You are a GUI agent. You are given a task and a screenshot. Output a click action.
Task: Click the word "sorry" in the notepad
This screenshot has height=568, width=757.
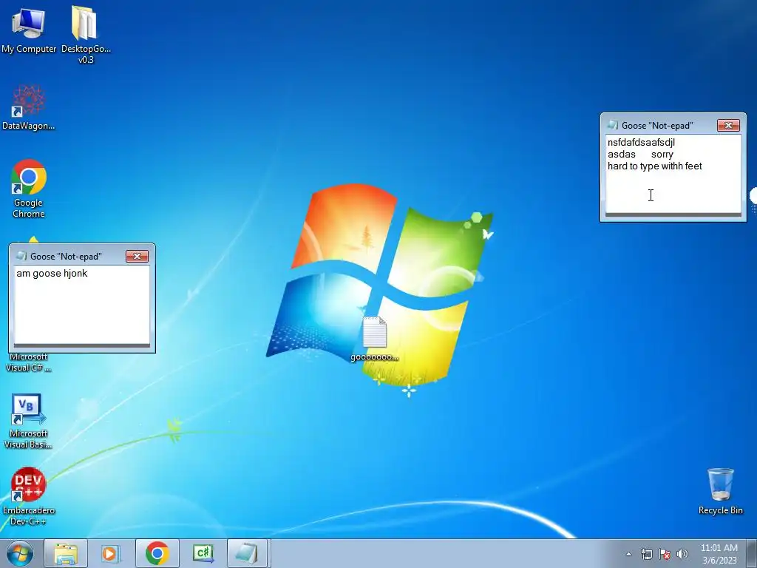click(662, 155)
